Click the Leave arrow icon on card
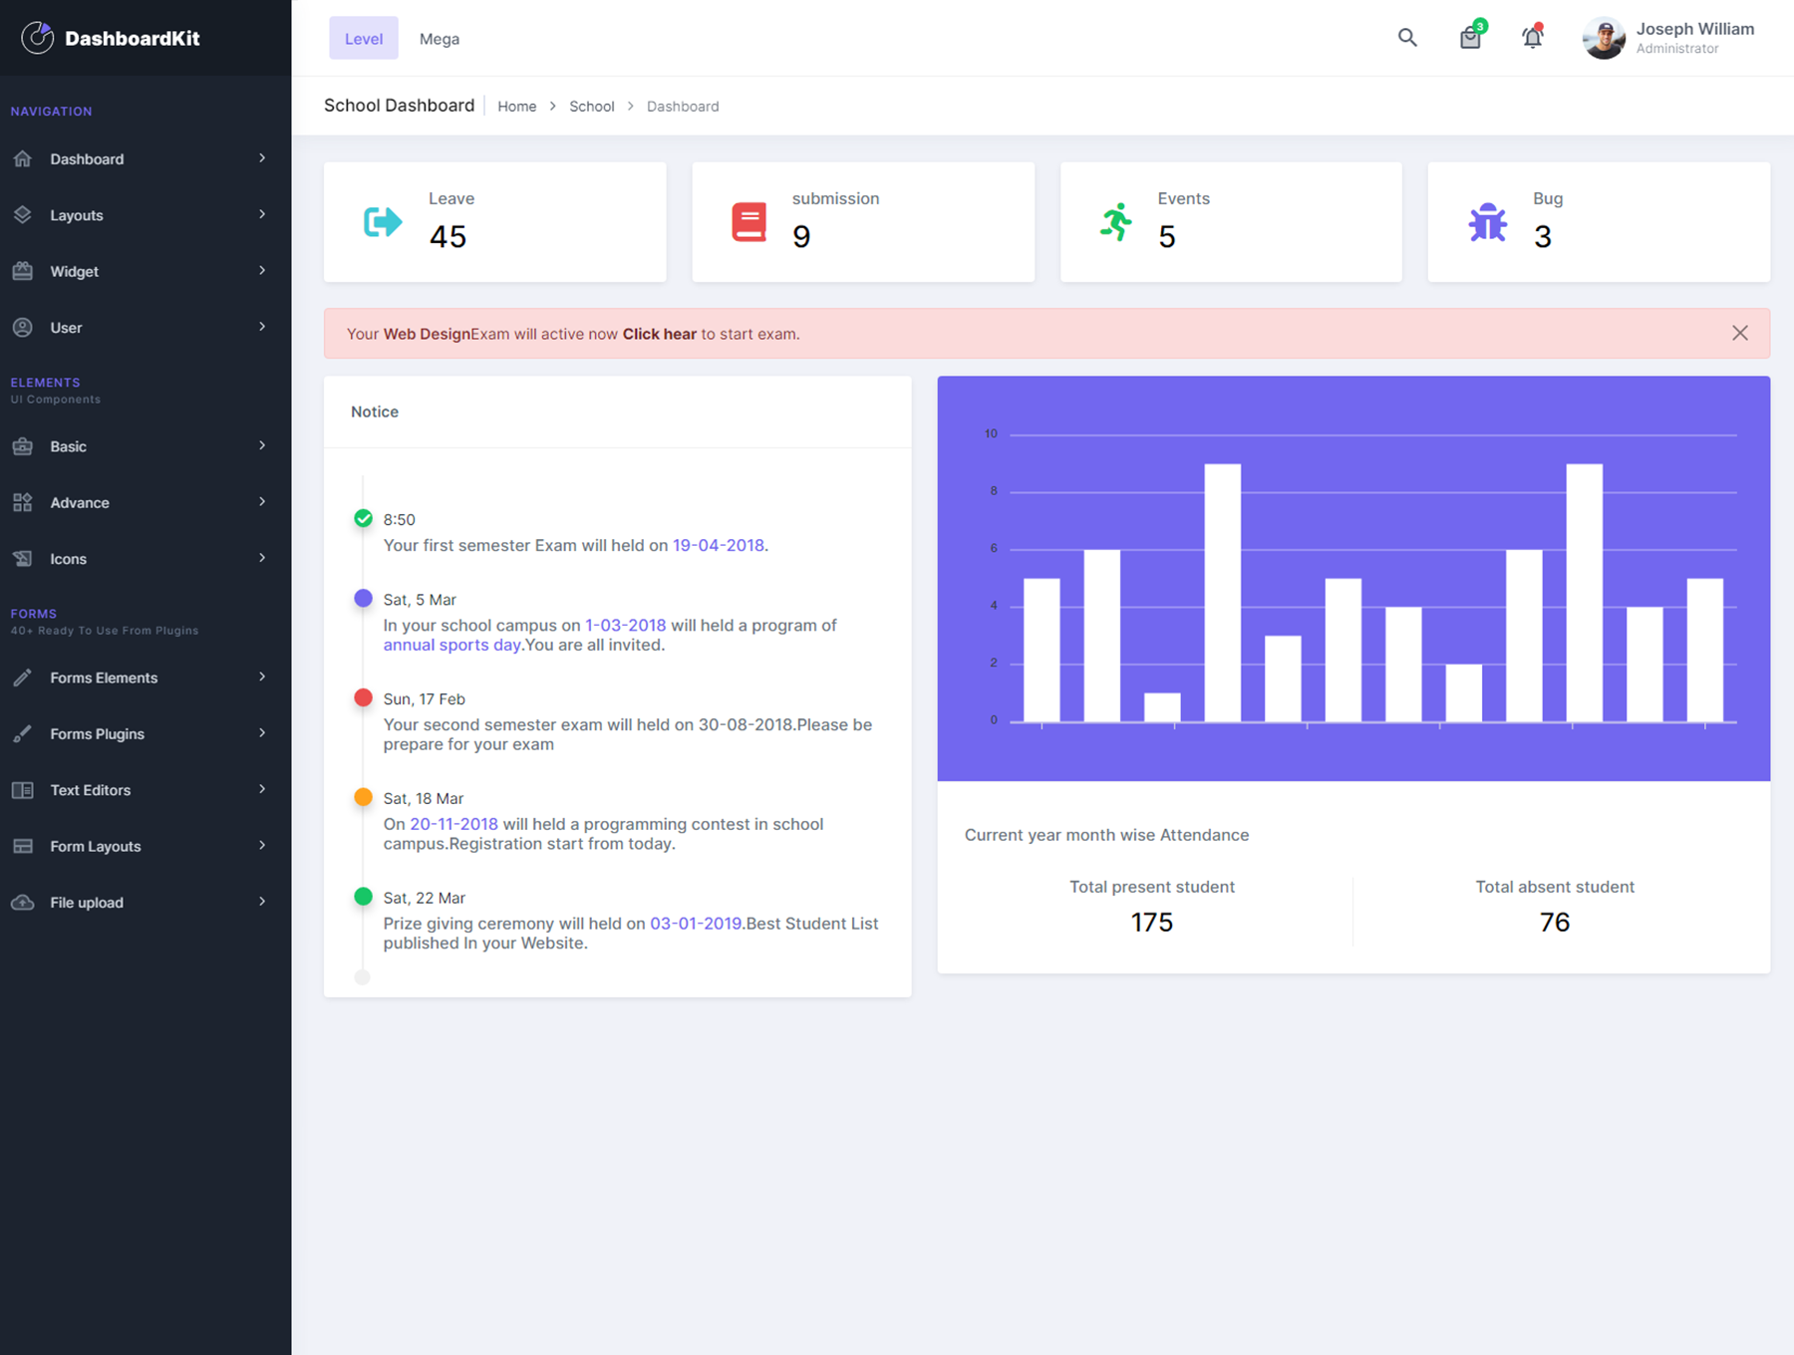 click(383, 221)
